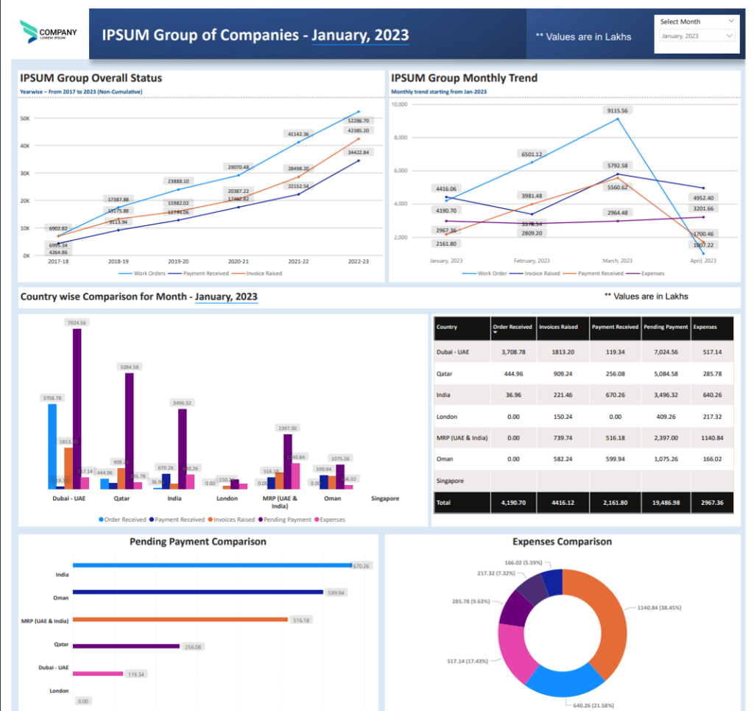Click the Expenses legend marker in bar chart
This screenshot has height=711, width=754.
316,520
